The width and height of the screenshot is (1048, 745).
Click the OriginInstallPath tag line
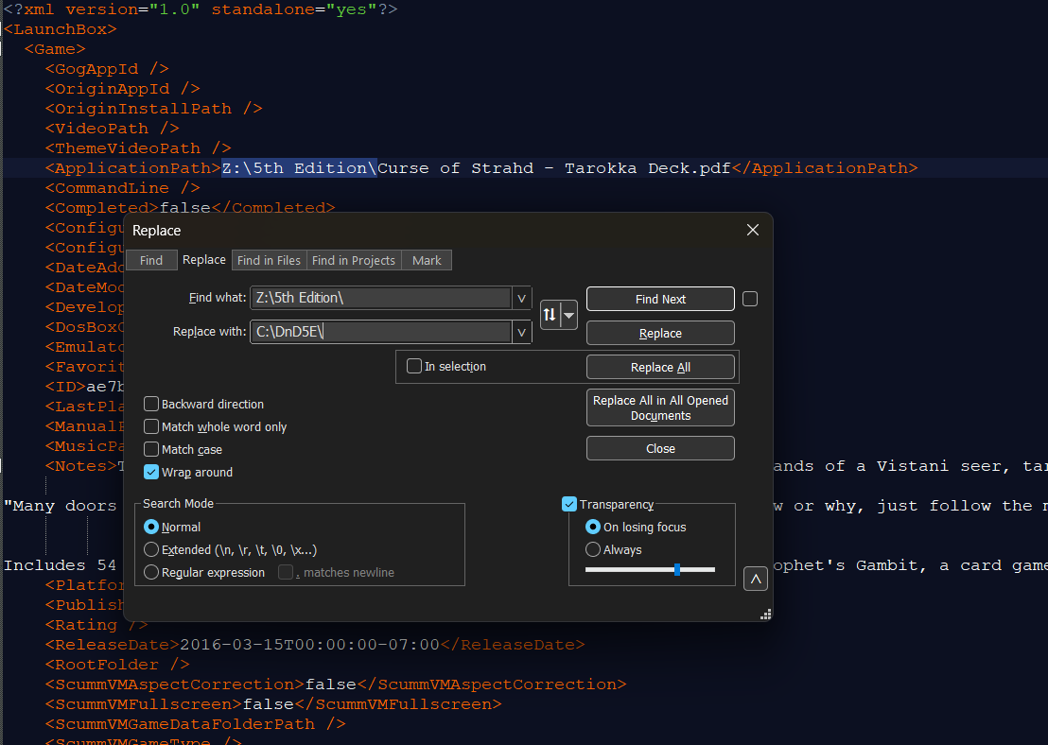coord(154,109)
